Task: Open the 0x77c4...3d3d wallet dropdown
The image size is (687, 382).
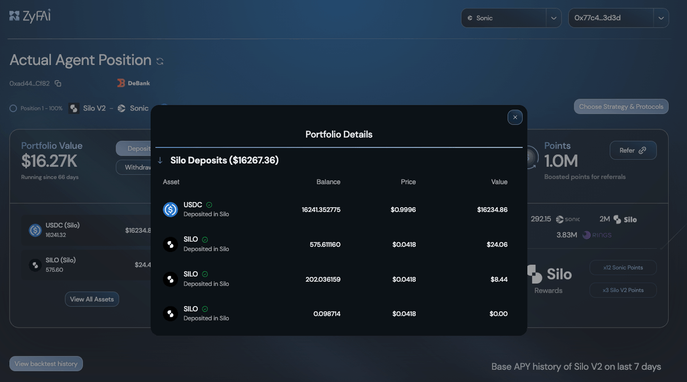Action: tap(618, 18)
